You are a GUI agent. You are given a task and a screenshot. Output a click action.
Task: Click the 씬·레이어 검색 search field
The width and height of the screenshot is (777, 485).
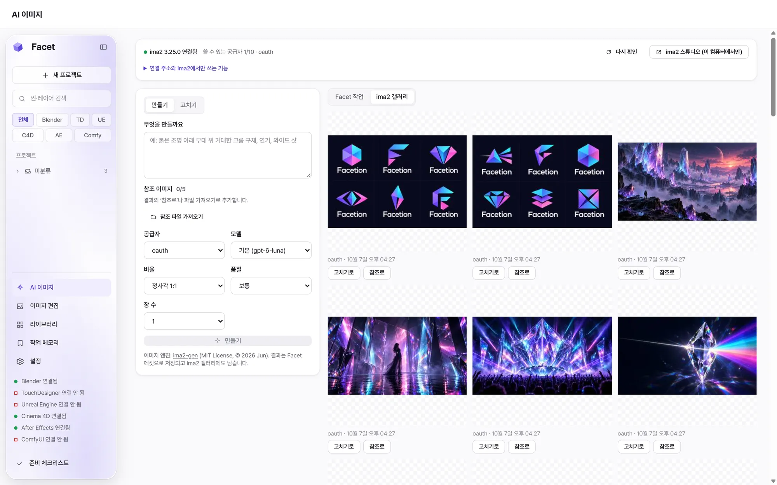pos(61,99)
